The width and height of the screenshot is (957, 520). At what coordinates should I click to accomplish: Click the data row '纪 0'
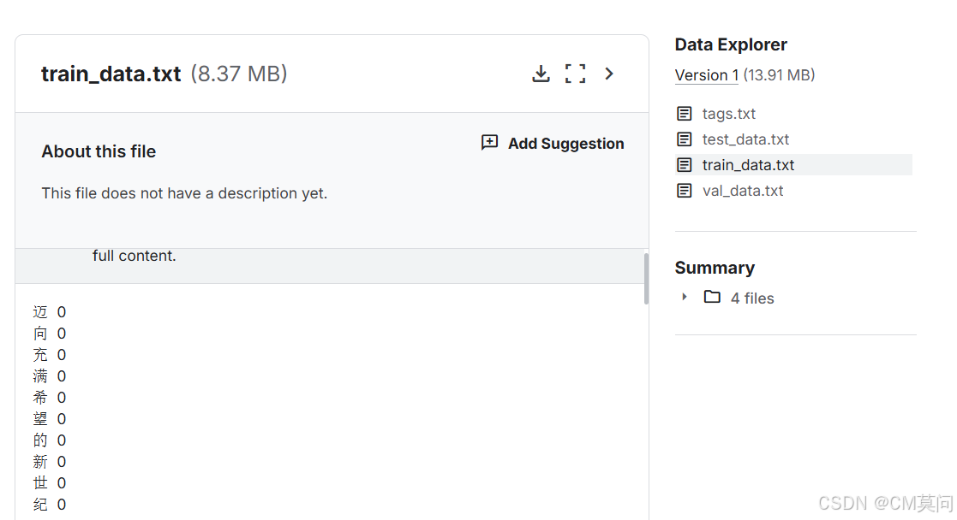coord(50,504)
